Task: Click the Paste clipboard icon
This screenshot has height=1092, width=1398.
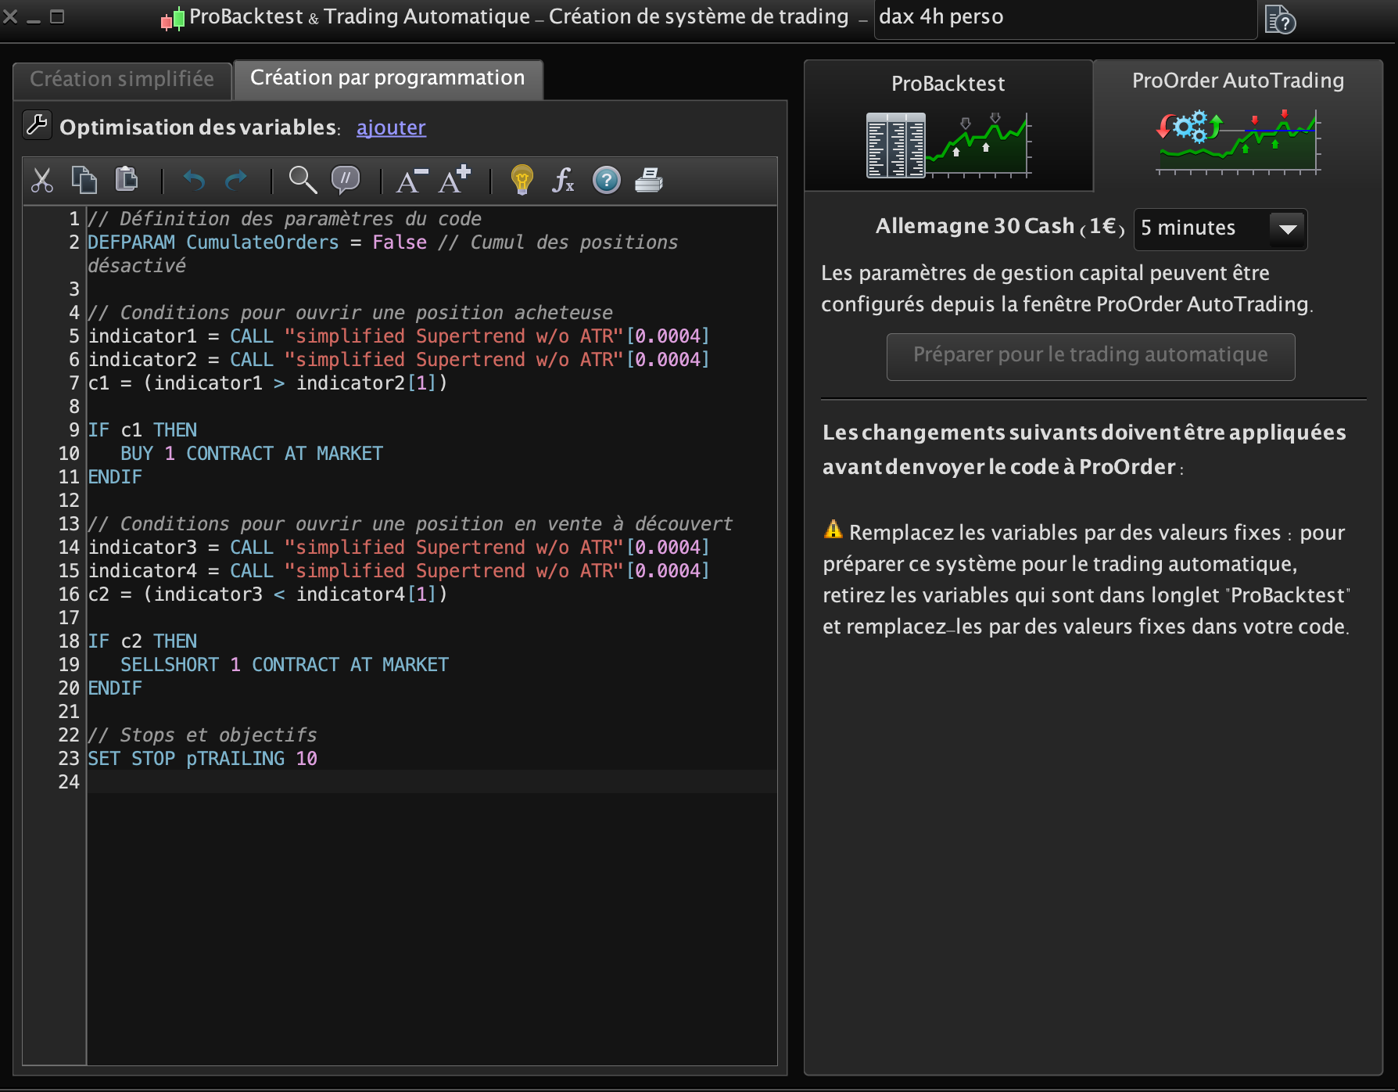Action: point(126,180)
